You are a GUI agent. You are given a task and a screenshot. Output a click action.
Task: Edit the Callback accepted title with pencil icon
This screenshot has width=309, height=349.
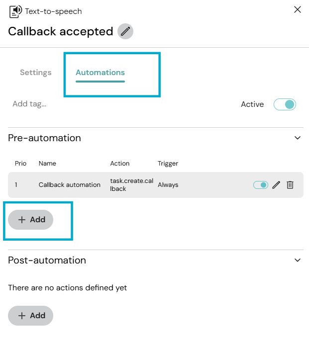coord(125,31)
